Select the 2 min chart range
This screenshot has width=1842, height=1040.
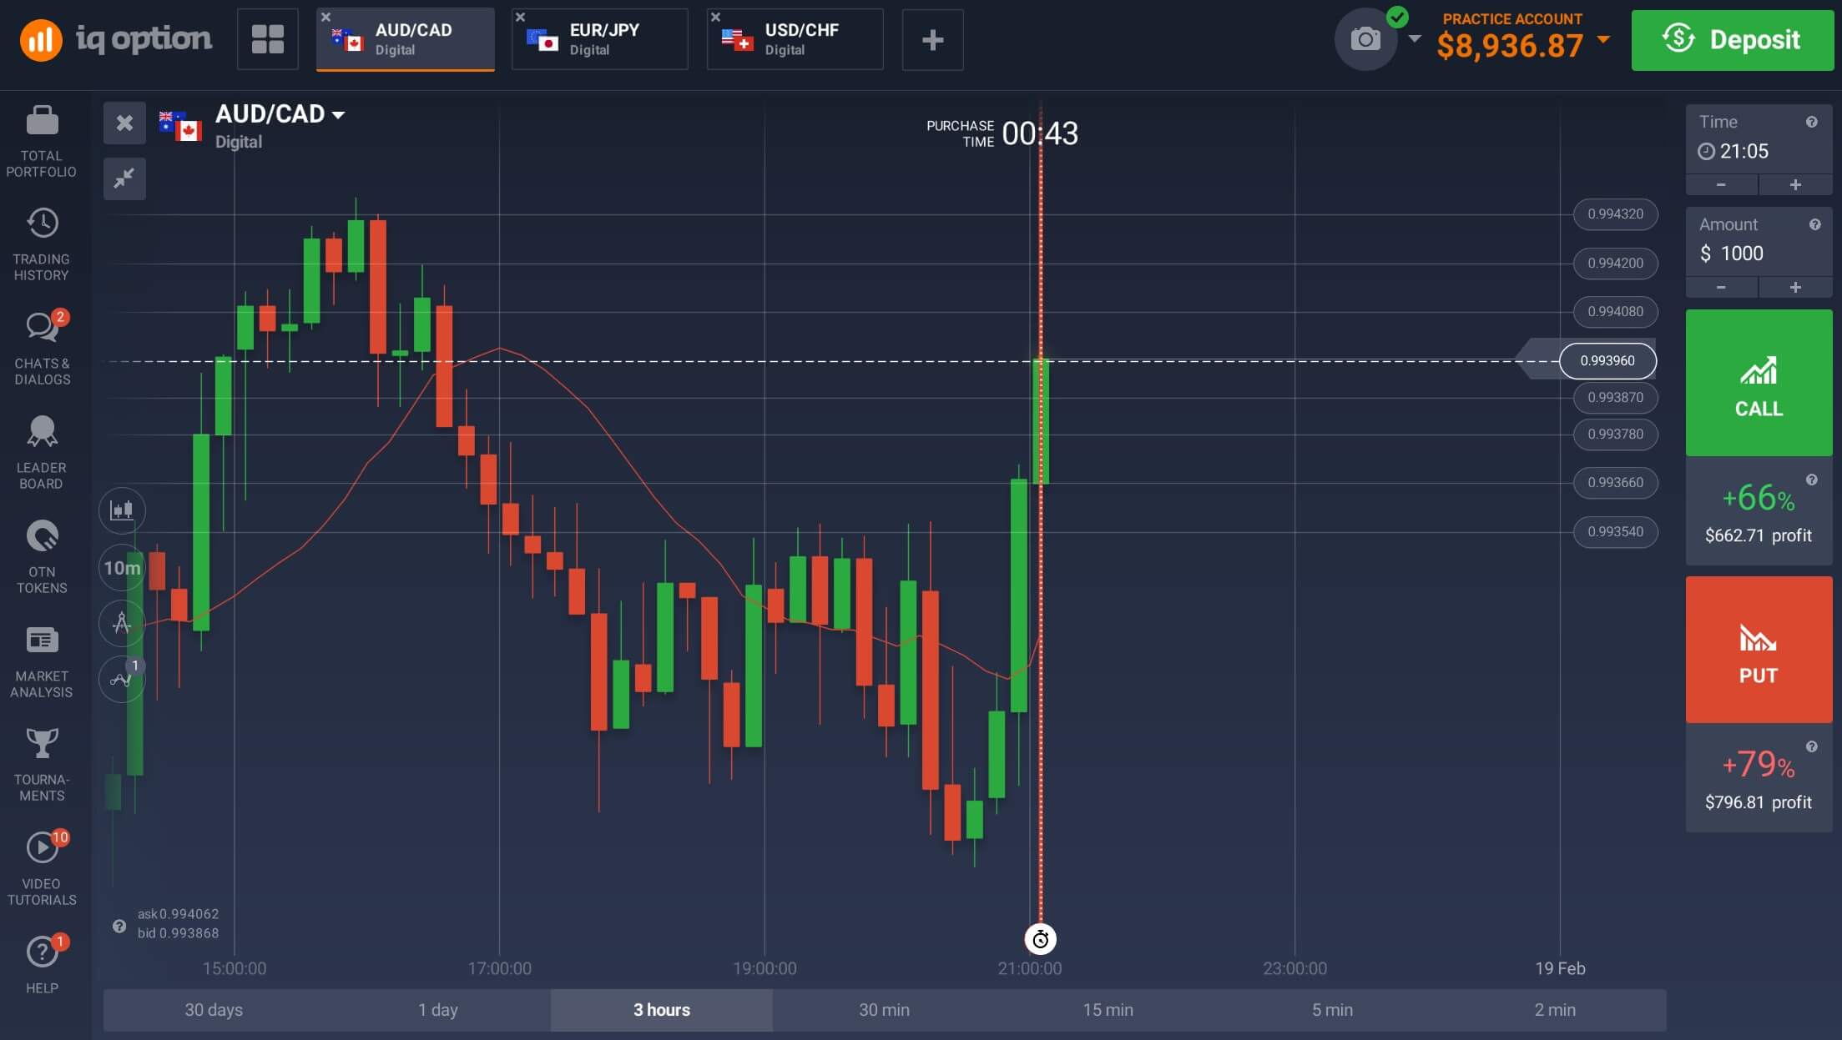point(1555,1010)
